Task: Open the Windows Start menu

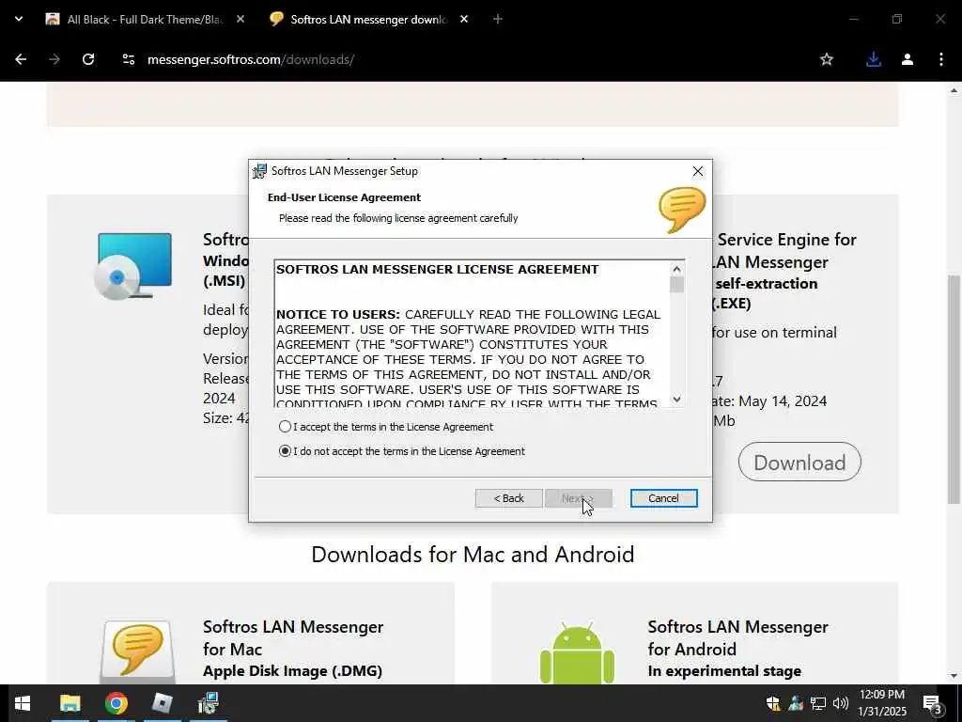Action: pyautogui.click(x=23, y=703)
